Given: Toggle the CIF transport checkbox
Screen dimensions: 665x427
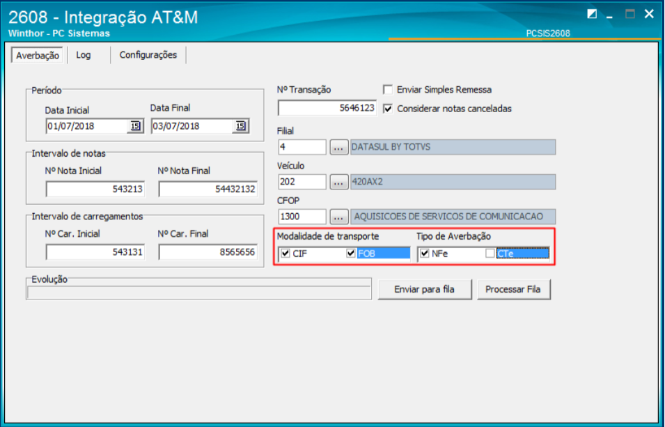Looking at the screenshot, I should click(285, 254).
